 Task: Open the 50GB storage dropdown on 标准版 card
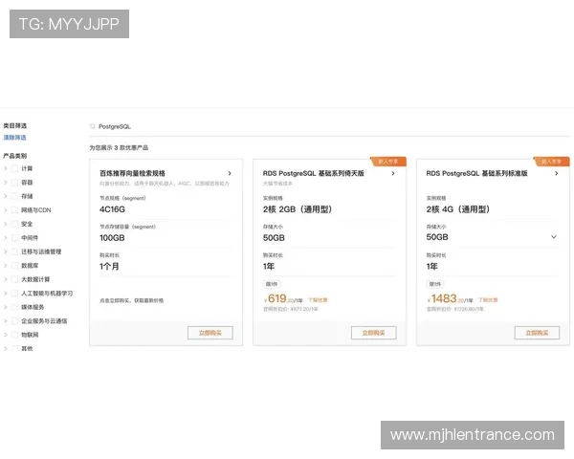click(x=554, y=237)
